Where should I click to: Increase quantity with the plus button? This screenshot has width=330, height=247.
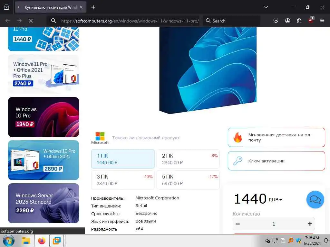point(310,224)
